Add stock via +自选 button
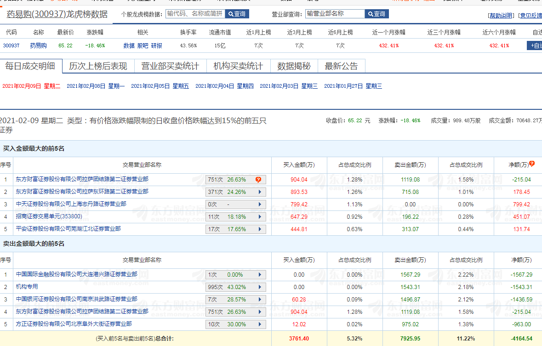542x346 pixels. point(535,45)
